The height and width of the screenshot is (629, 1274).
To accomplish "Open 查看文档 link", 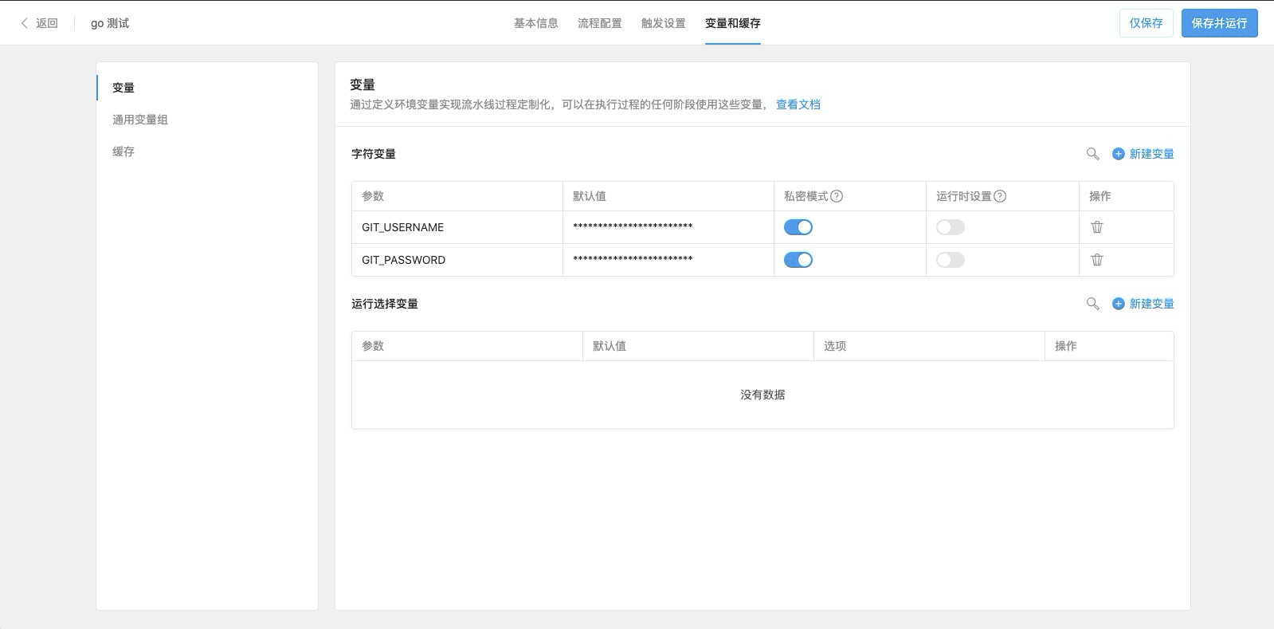I will click(798, 104).
